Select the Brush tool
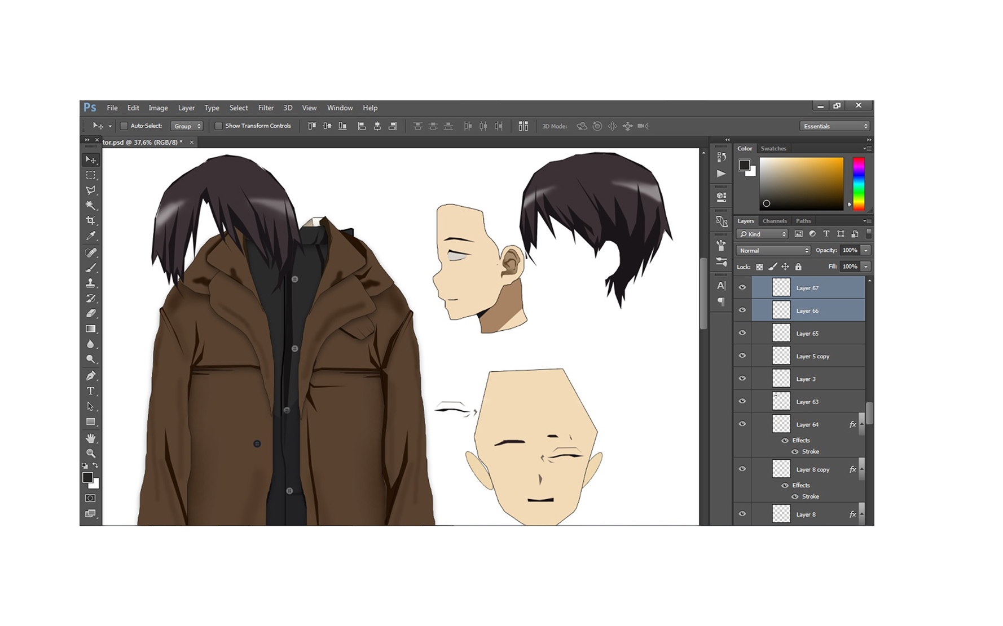 91,268
